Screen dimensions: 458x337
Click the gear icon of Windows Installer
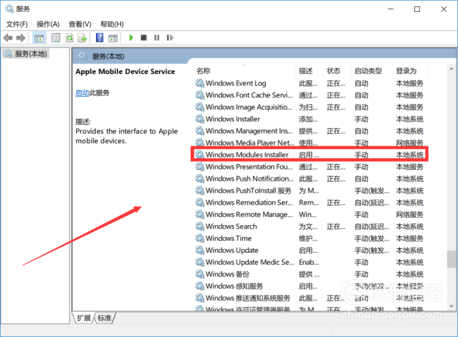coord(200,119)
